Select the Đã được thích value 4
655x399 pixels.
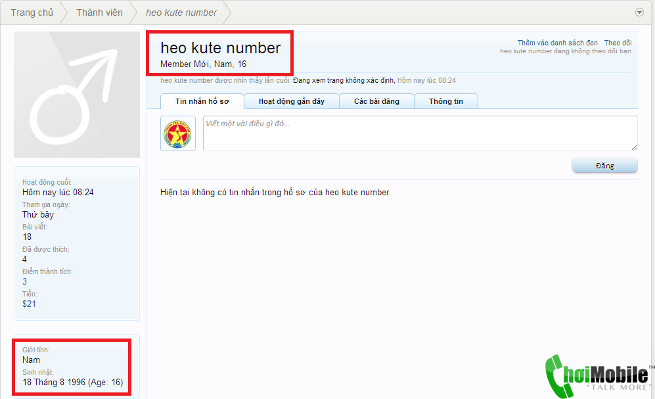25,259
